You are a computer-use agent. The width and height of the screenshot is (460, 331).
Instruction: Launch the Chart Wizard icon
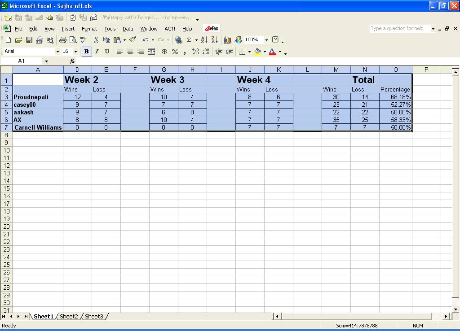(x=228, y=40)
